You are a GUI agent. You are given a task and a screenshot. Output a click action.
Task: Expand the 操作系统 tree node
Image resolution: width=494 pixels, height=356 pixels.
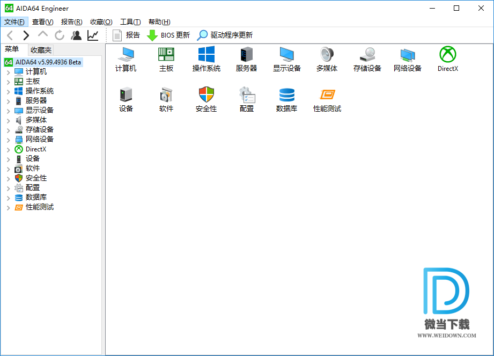click(x=8, y=92)
